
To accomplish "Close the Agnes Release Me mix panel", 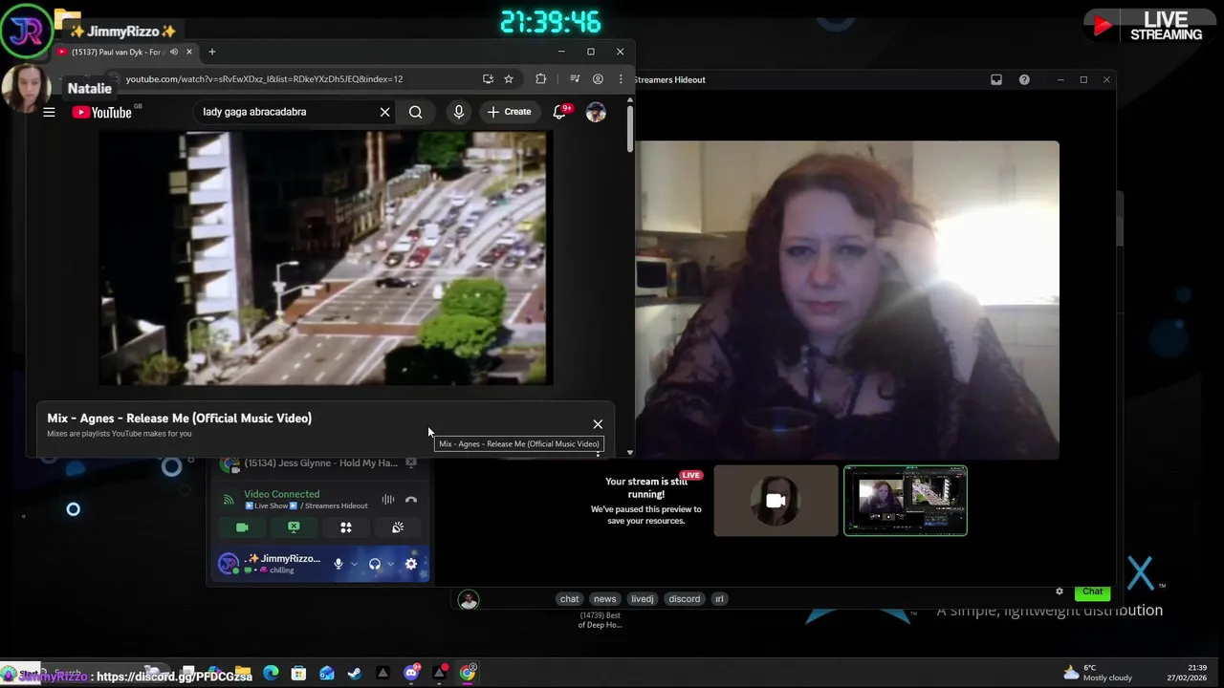I will tap(598, 424).
